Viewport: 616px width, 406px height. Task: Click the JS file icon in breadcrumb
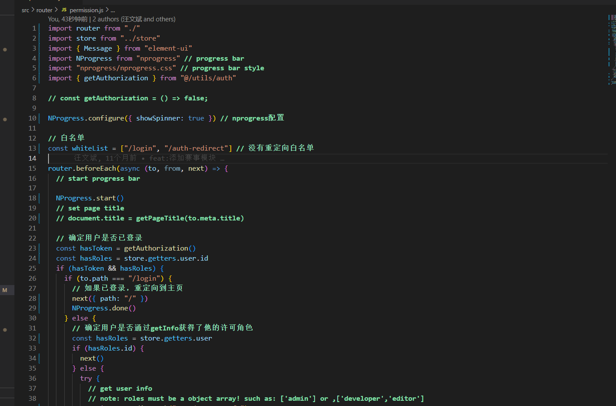64,10
